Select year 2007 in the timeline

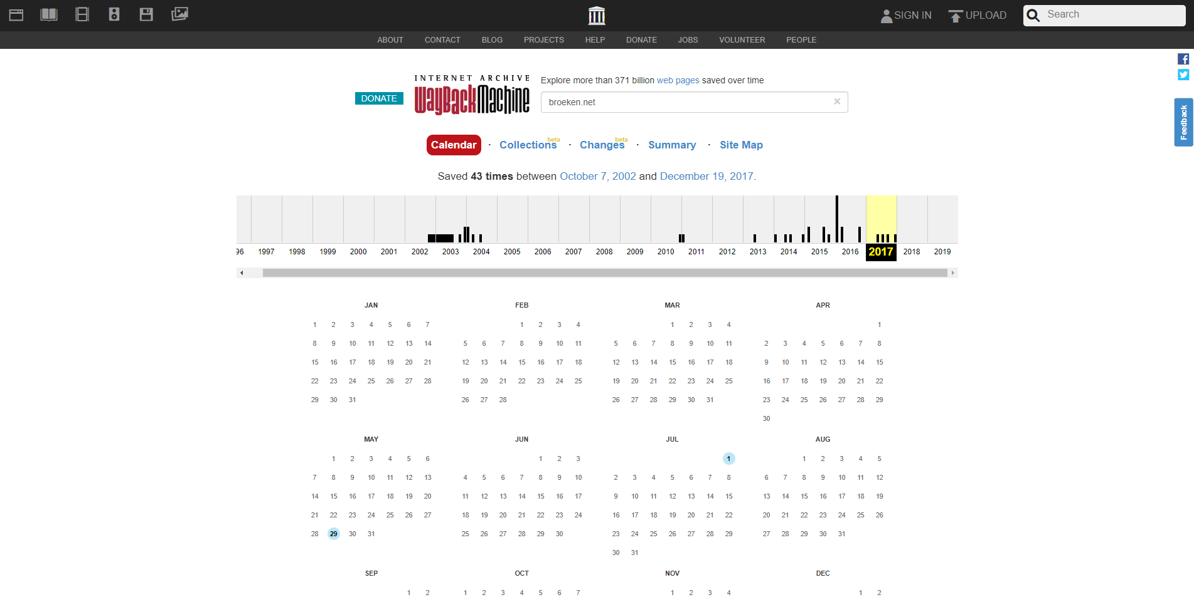(x=573, y=252)
